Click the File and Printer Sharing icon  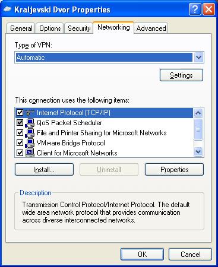(30, 133)
